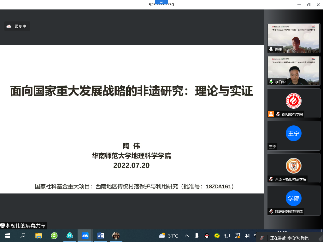Click 华南师范大学地理科学学院 text on slide
This screenshot has width=323, height=242.
[x=132, y=156]
